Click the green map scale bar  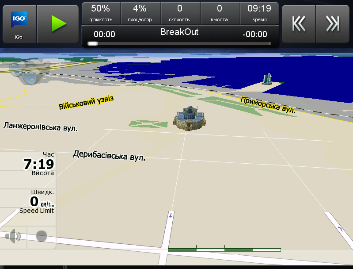click(224, 250)
